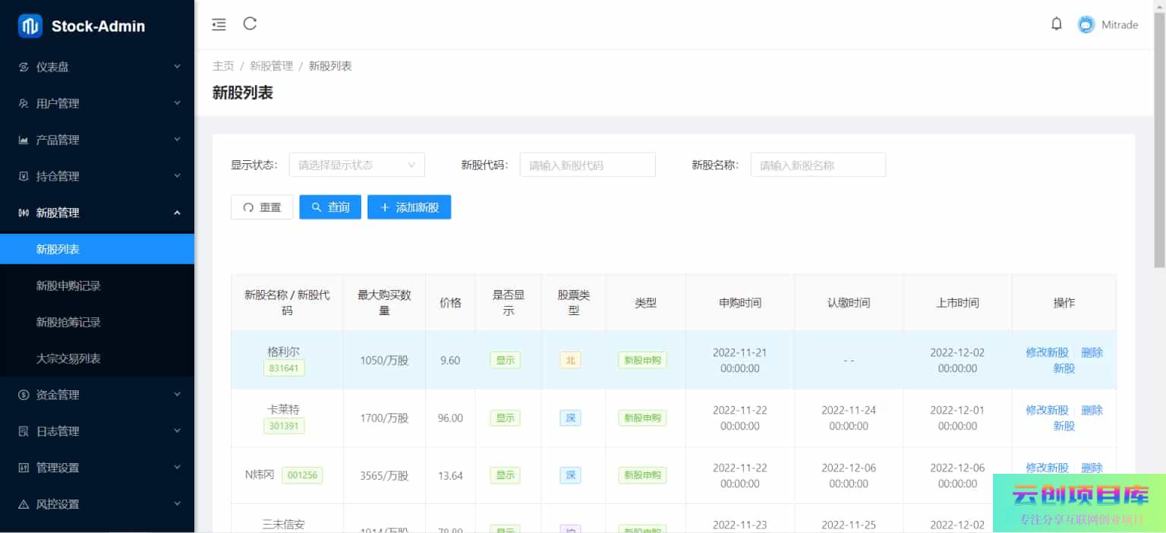Click the 仪表盘 dashboard sidebar icon
The width and height of the screenshot is (1166, 533).
click(24, 67)
